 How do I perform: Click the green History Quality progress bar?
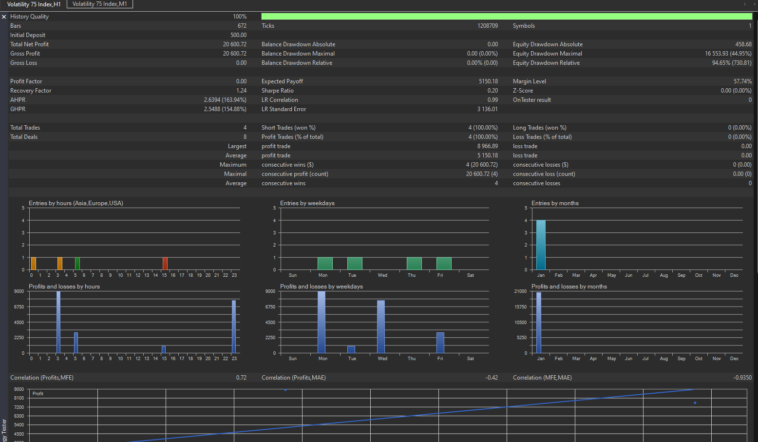tap(507, 17)
